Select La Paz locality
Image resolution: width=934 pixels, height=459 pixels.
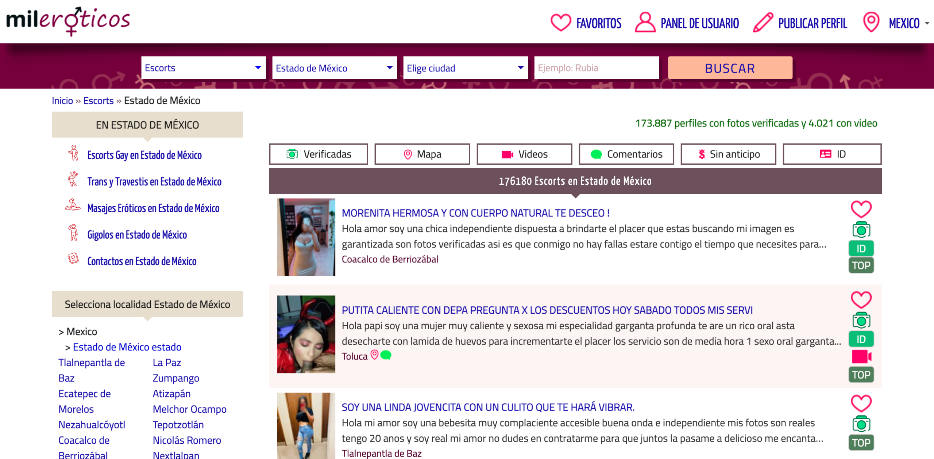(167, 362)
